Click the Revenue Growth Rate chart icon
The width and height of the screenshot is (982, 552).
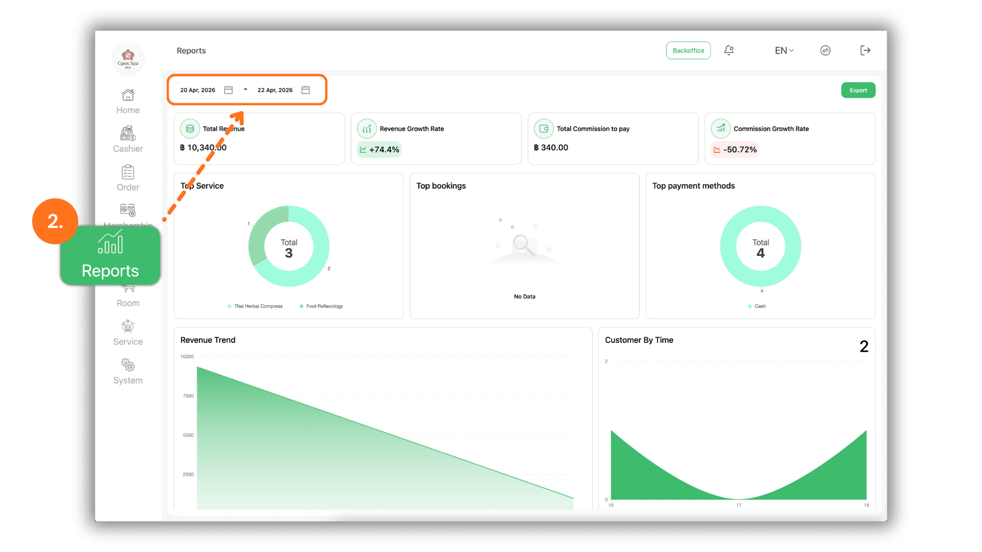tap(367, 129)
